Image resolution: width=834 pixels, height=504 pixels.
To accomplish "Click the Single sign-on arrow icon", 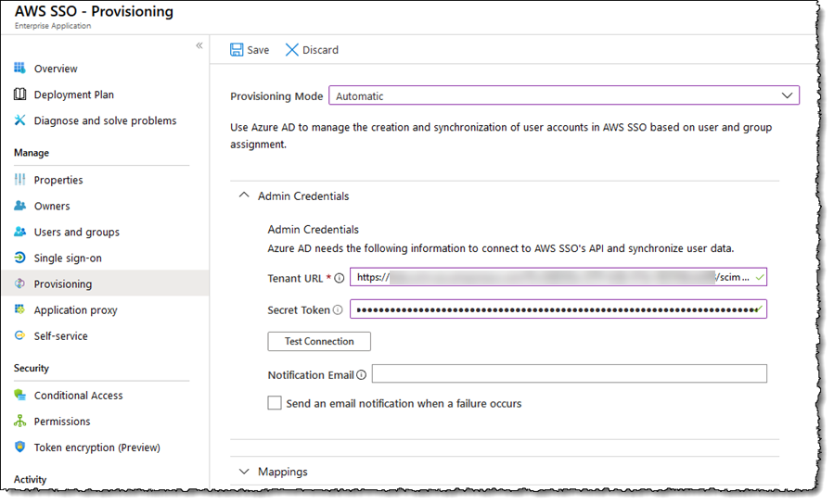I will [19, 258].
